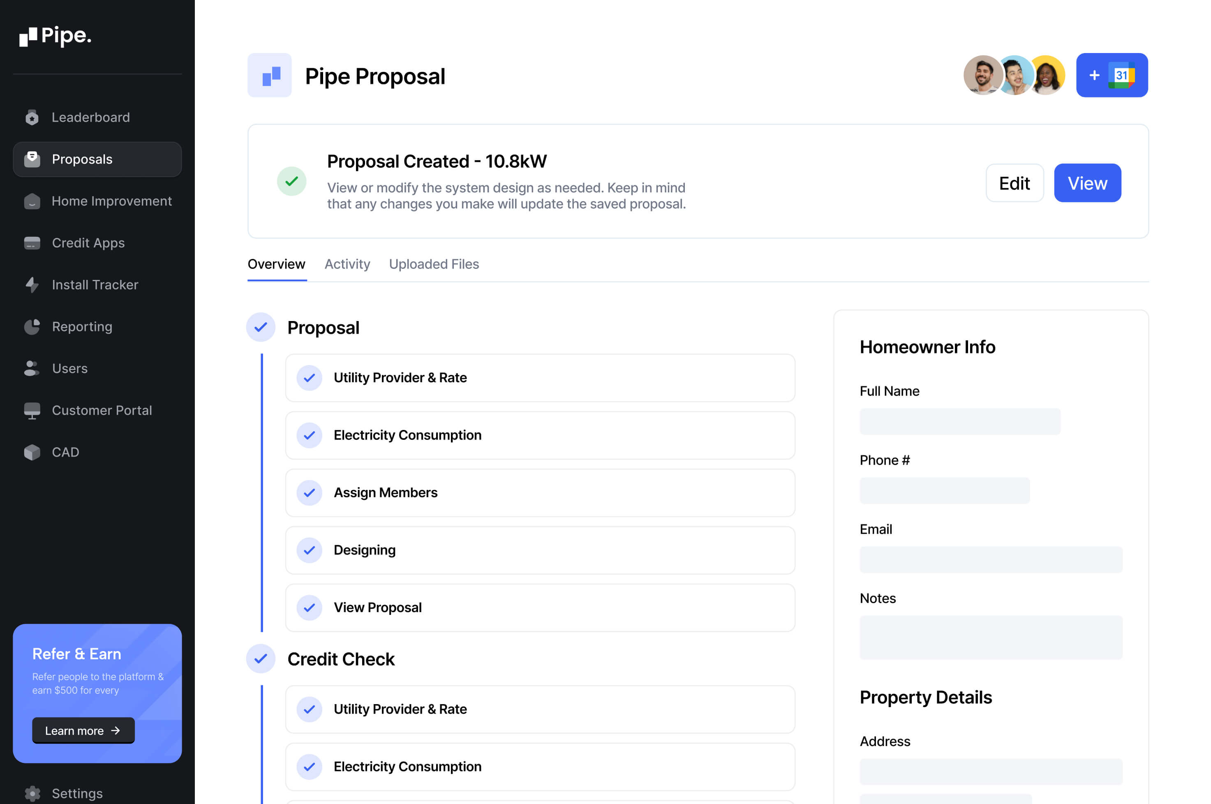
Task: Open the Settings gear icon
Action: click(32, 793)
